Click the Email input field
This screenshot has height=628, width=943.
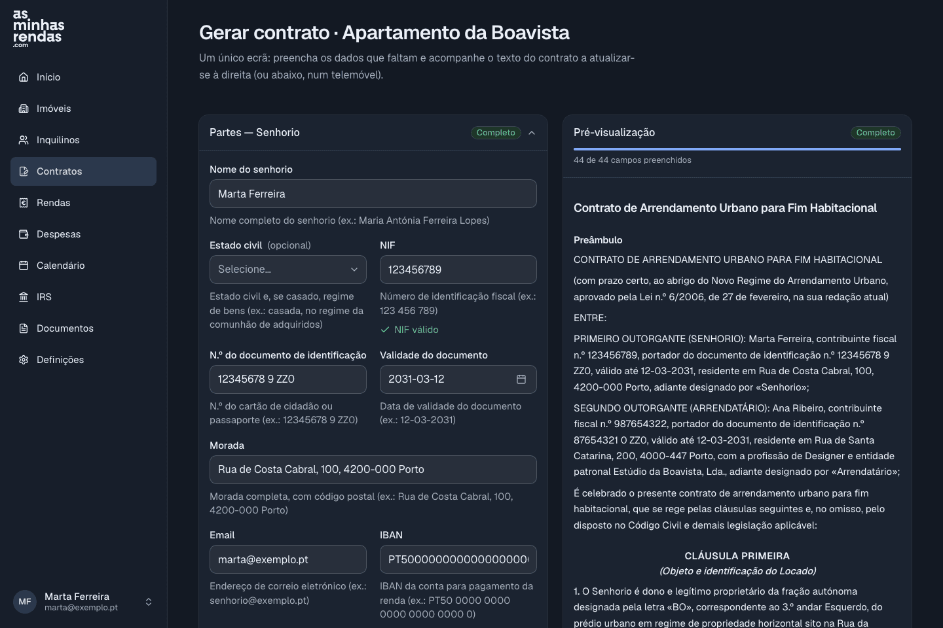click(x=288, y=559)
